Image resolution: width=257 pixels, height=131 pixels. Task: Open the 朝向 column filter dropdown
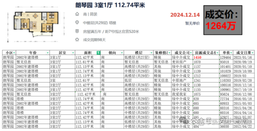[x=122, y=53]
